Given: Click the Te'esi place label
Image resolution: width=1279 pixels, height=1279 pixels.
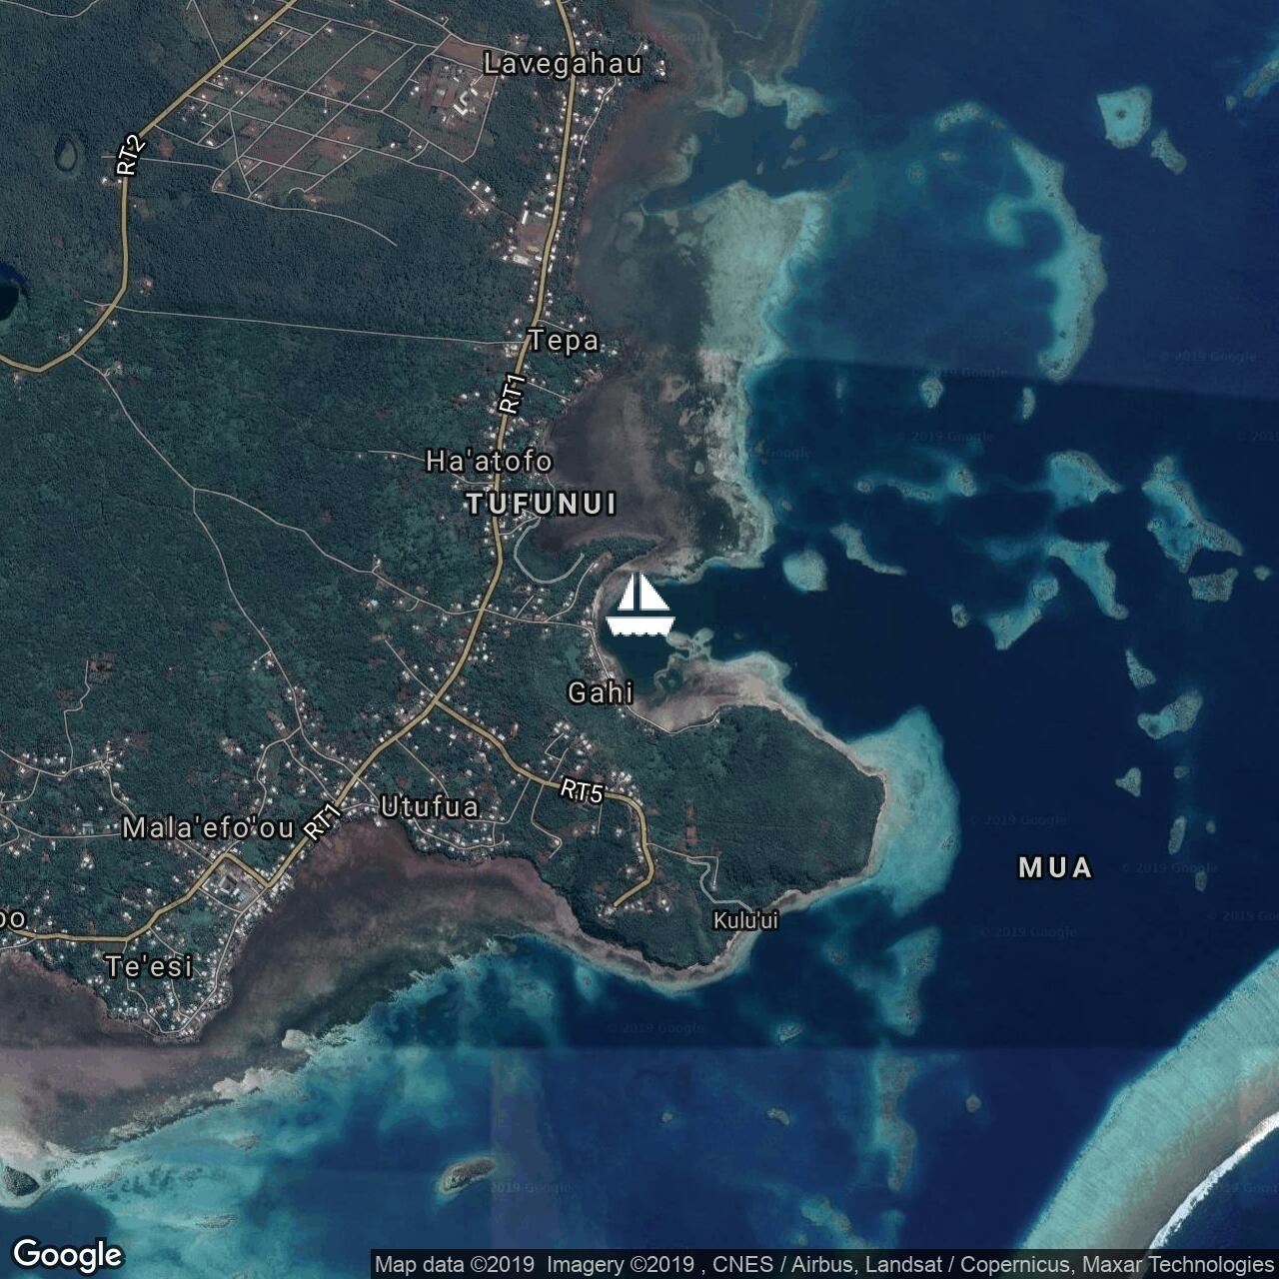Looking at the screenshot, I should [x=149, y=966].
